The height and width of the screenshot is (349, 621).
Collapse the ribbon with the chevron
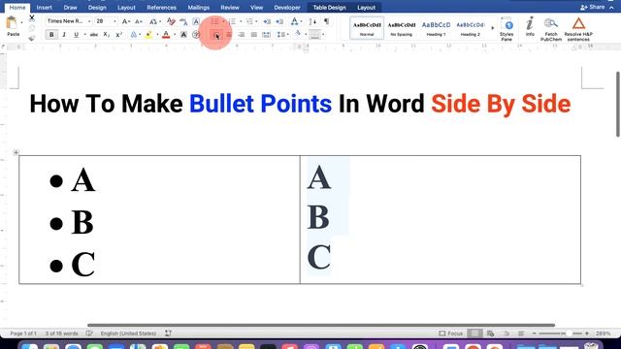(x=611, y=8)
